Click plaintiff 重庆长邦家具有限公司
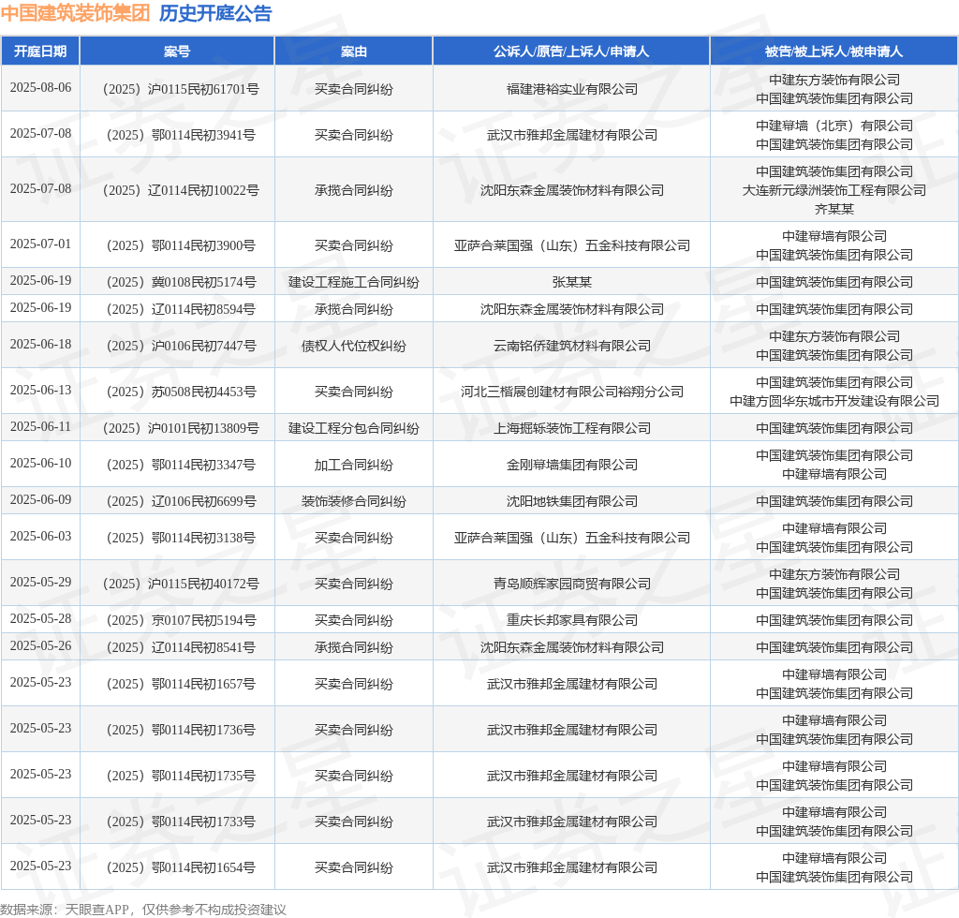The height and width of the screenshot is (918, 959). tap(571, 620)
